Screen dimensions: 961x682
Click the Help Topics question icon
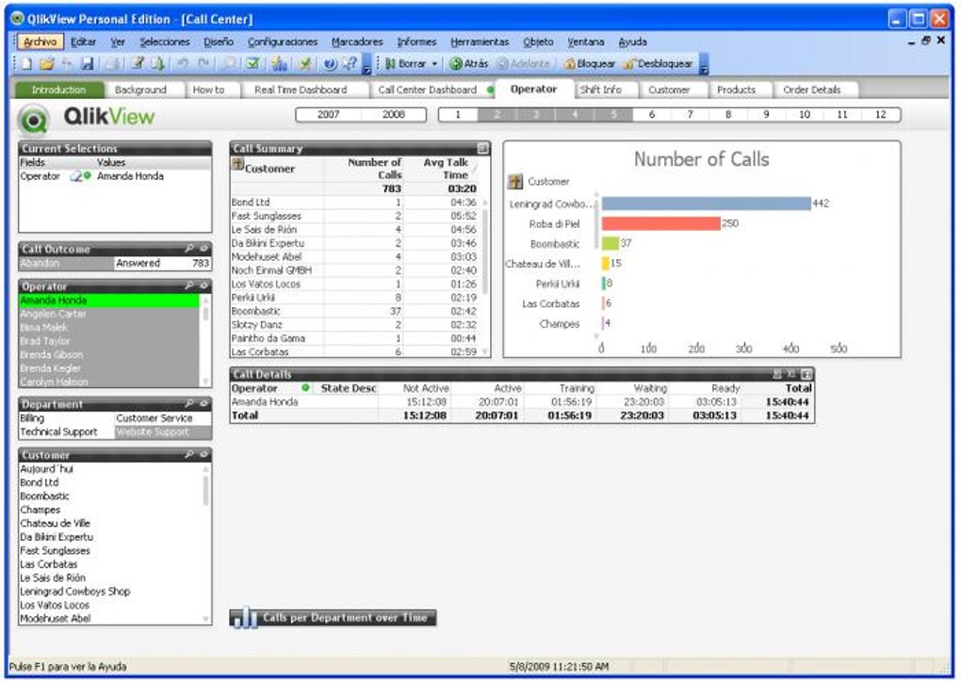coord(330,64)
